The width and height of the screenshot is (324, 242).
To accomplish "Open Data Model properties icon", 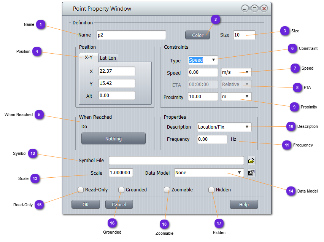I will [x=251, y=172].
